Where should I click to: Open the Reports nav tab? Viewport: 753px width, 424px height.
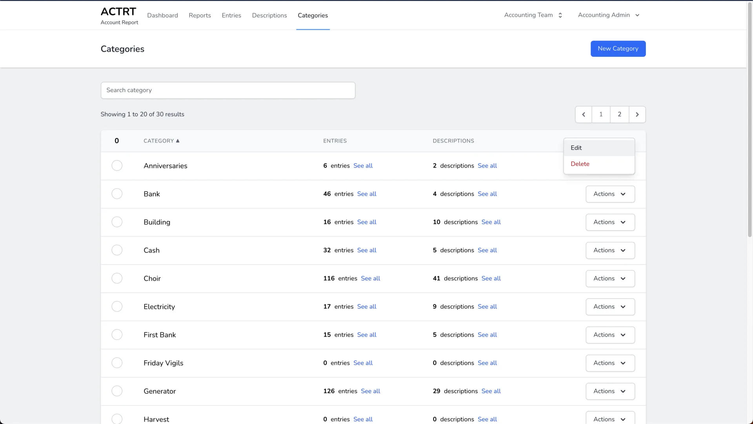(x=200, y=15)
